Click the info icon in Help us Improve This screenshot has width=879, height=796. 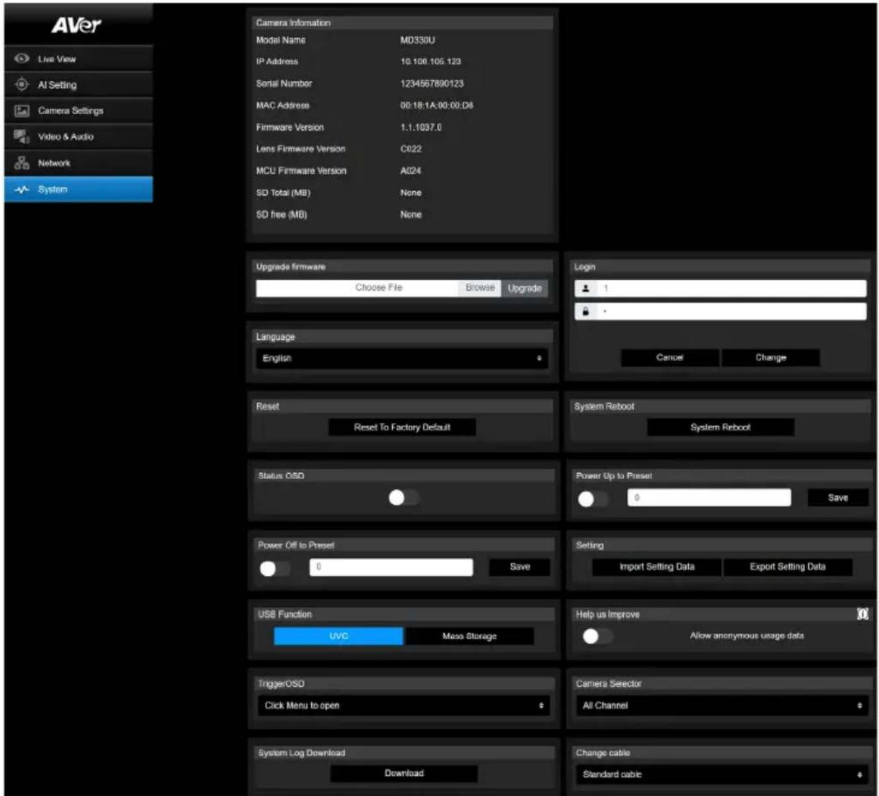tap(862, 614)
